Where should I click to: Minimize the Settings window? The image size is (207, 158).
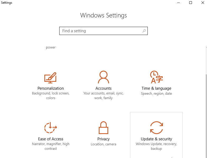[x=178, y=3]
